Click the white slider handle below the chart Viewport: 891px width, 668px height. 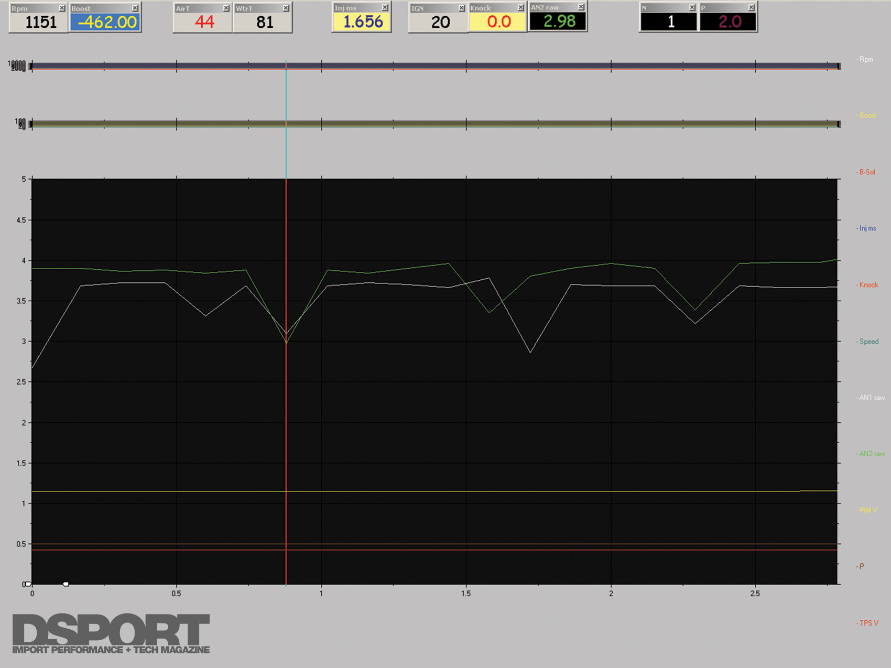(66, 584)
